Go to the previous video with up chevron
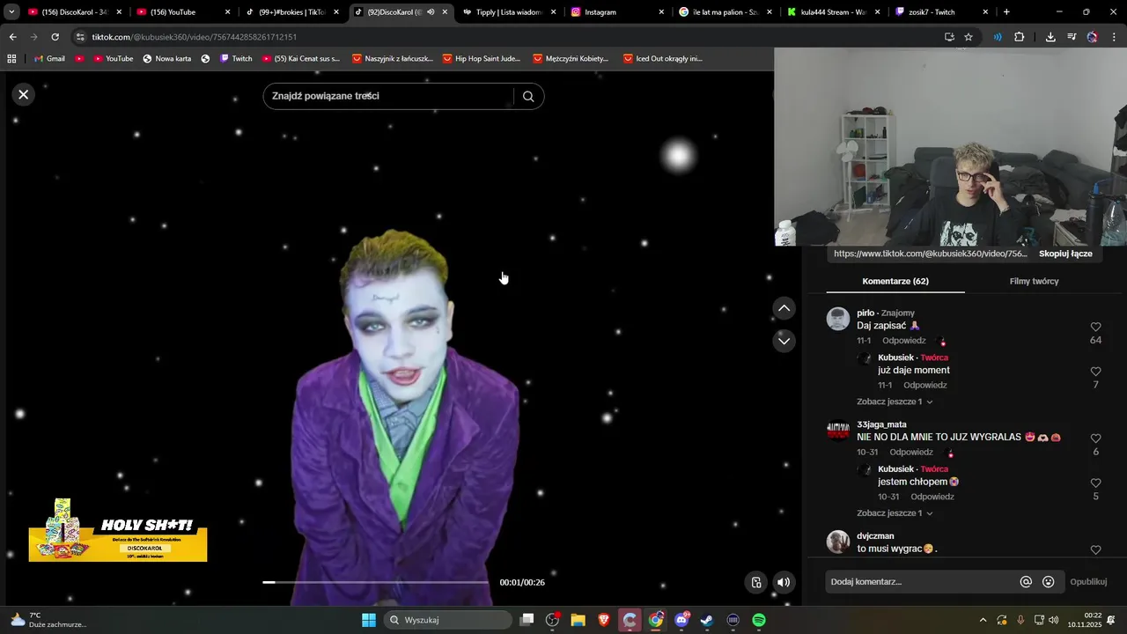 tap(784, 308)
